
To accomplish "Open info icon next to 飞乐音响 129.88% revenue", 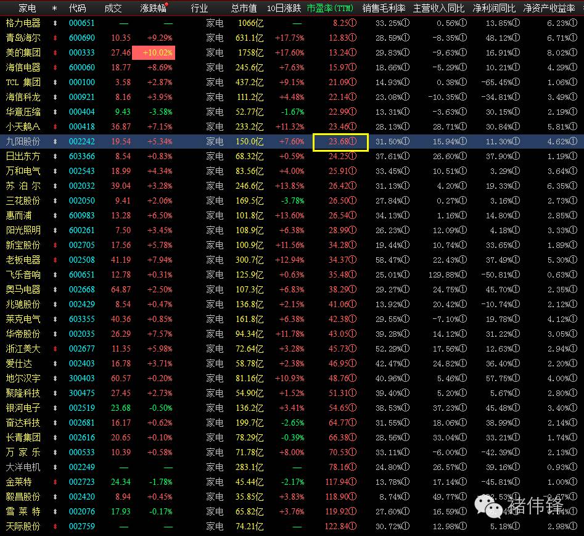I will tap(463, 274).
